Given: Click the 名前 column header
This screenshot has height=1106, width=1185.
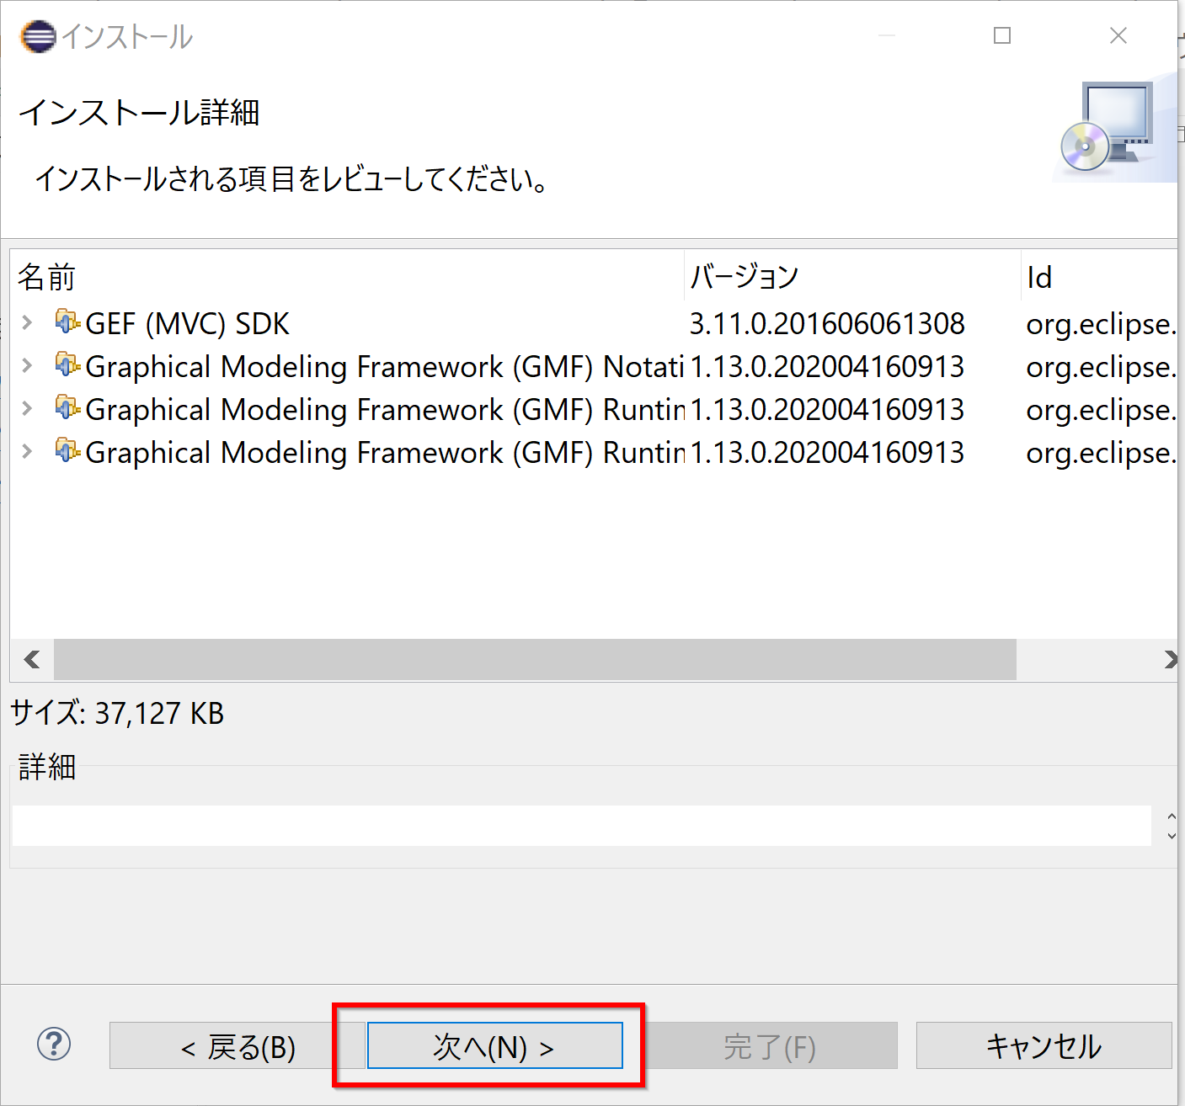Looking at the screenshot, I should click(347, 277).
